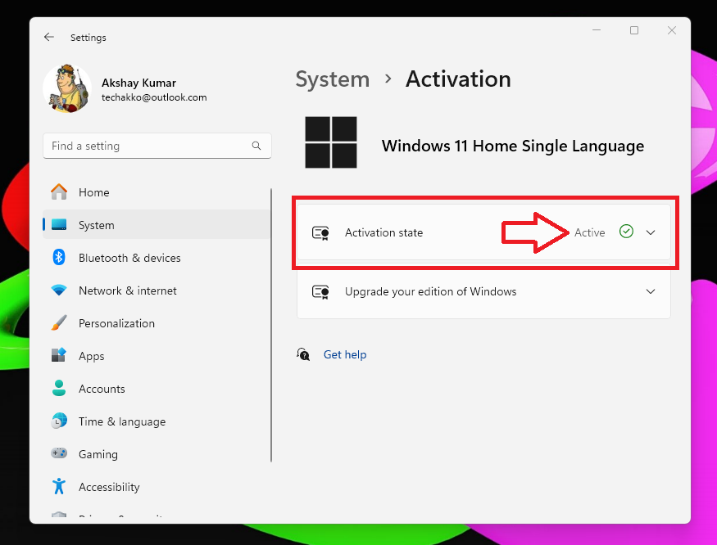Click the Accessibility figure icon
This screenshot has width=717, height=545.
coord(59,487)
